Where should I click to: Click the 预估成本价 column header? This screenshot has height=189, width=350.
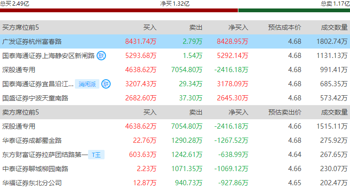coord(285,27)
